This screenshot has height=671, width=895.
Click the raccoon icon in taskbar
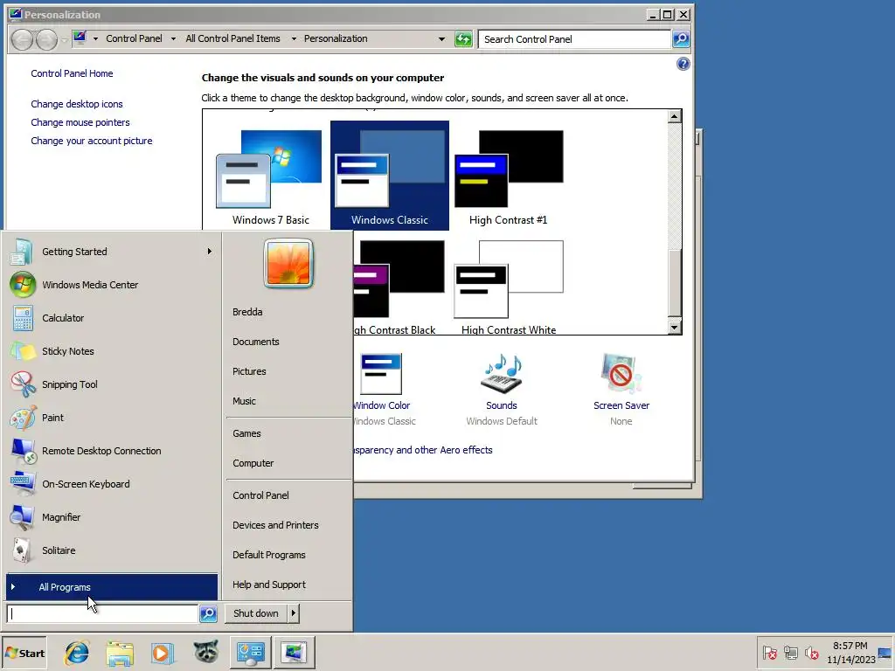pyautogui.click(x=205, y=652)
